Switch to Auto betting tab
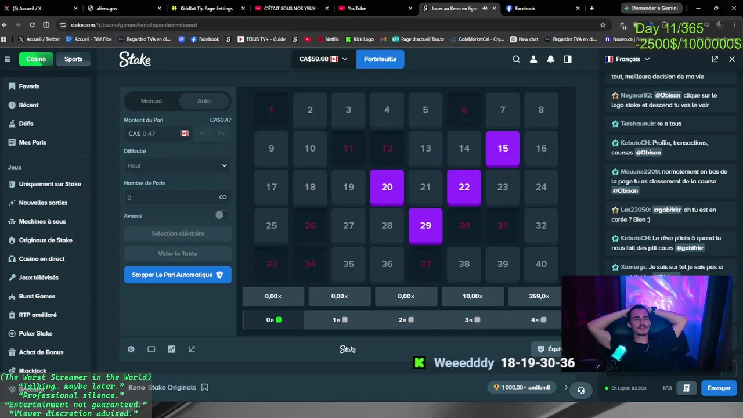Viewport: 743px width, 418px height. click(x=204, y=101)
